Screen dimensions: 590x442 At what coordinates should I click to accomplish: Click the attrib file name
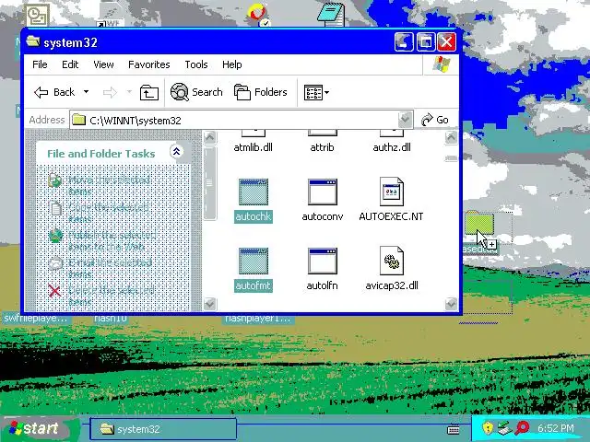pyautogui.click(x=322, y=147)
